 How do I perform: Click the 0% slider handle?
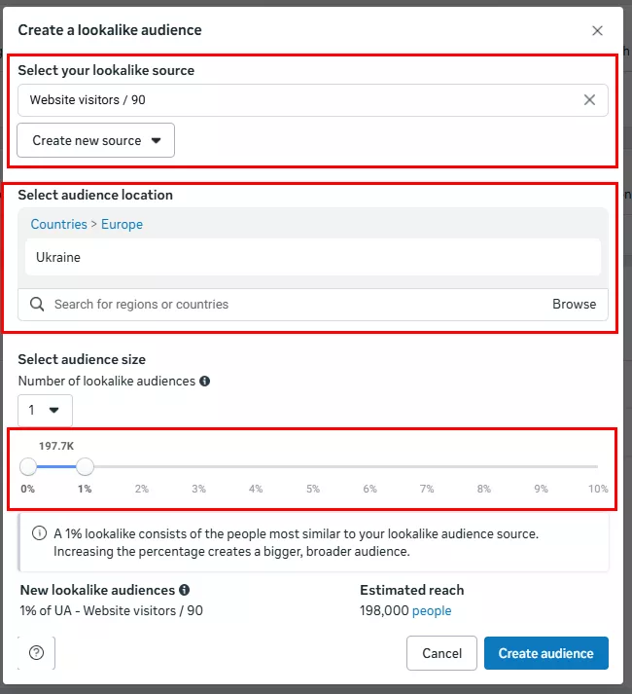(28, 467)
